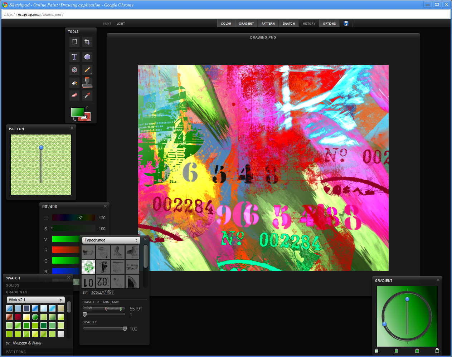Pick the Pencil drawing tool
Image resolution: width=452 pixels, height=357 pixels.
tap(87, 70)
